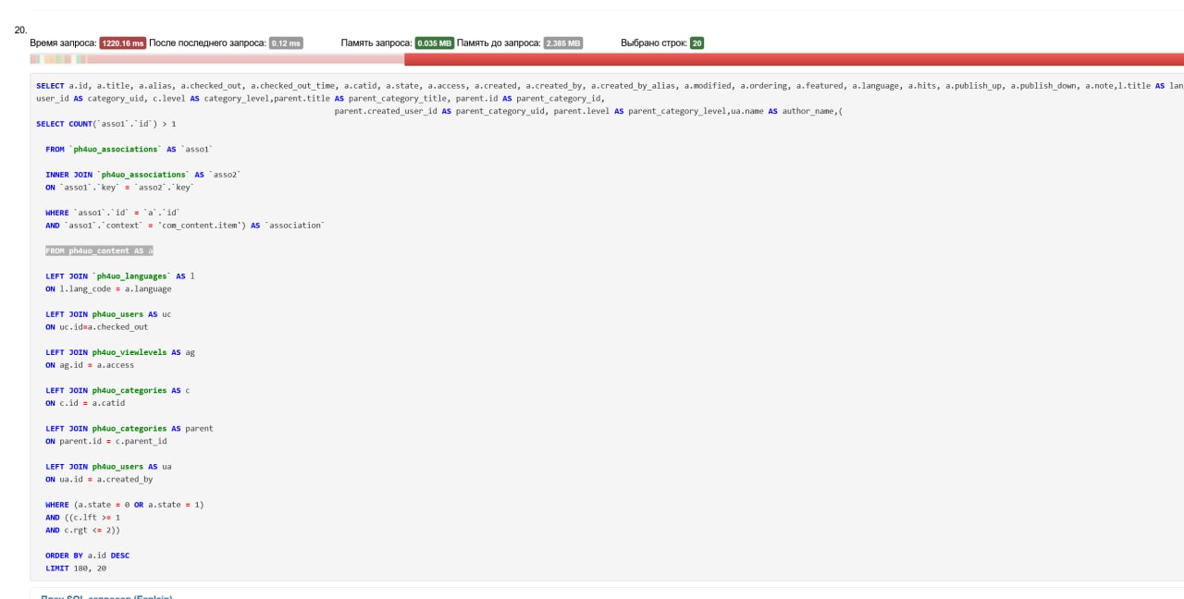Click 'ON parent.id = c.parent_id' line

[106, 441]
